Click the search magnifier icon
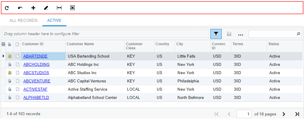 [x=298, y=34]
